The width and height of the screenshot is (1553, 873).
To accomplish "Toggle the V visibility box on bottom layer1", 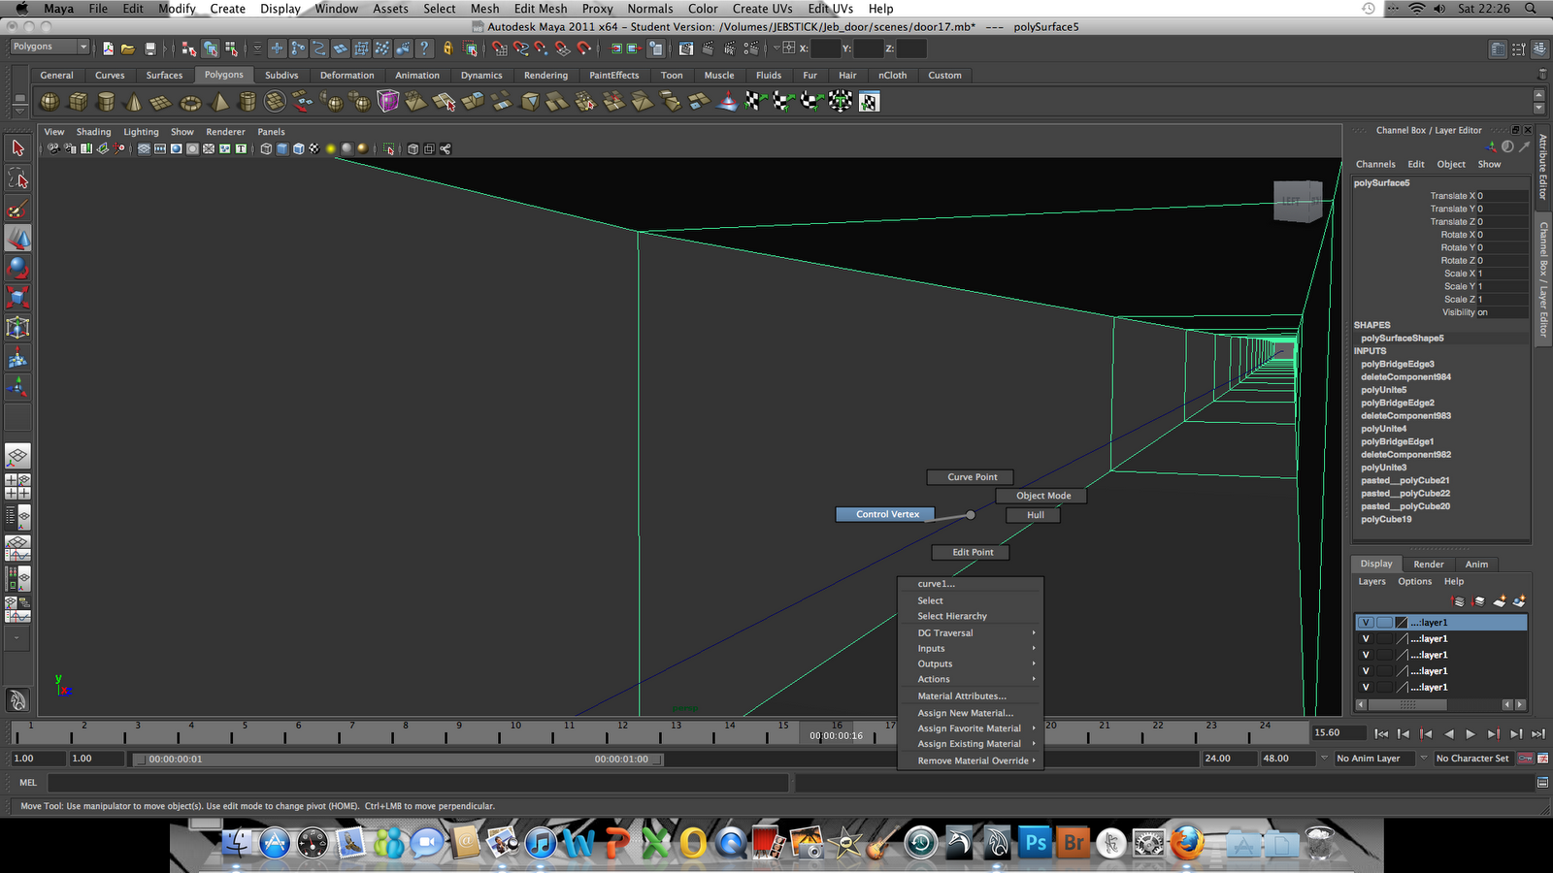I will pos(1366,687).
